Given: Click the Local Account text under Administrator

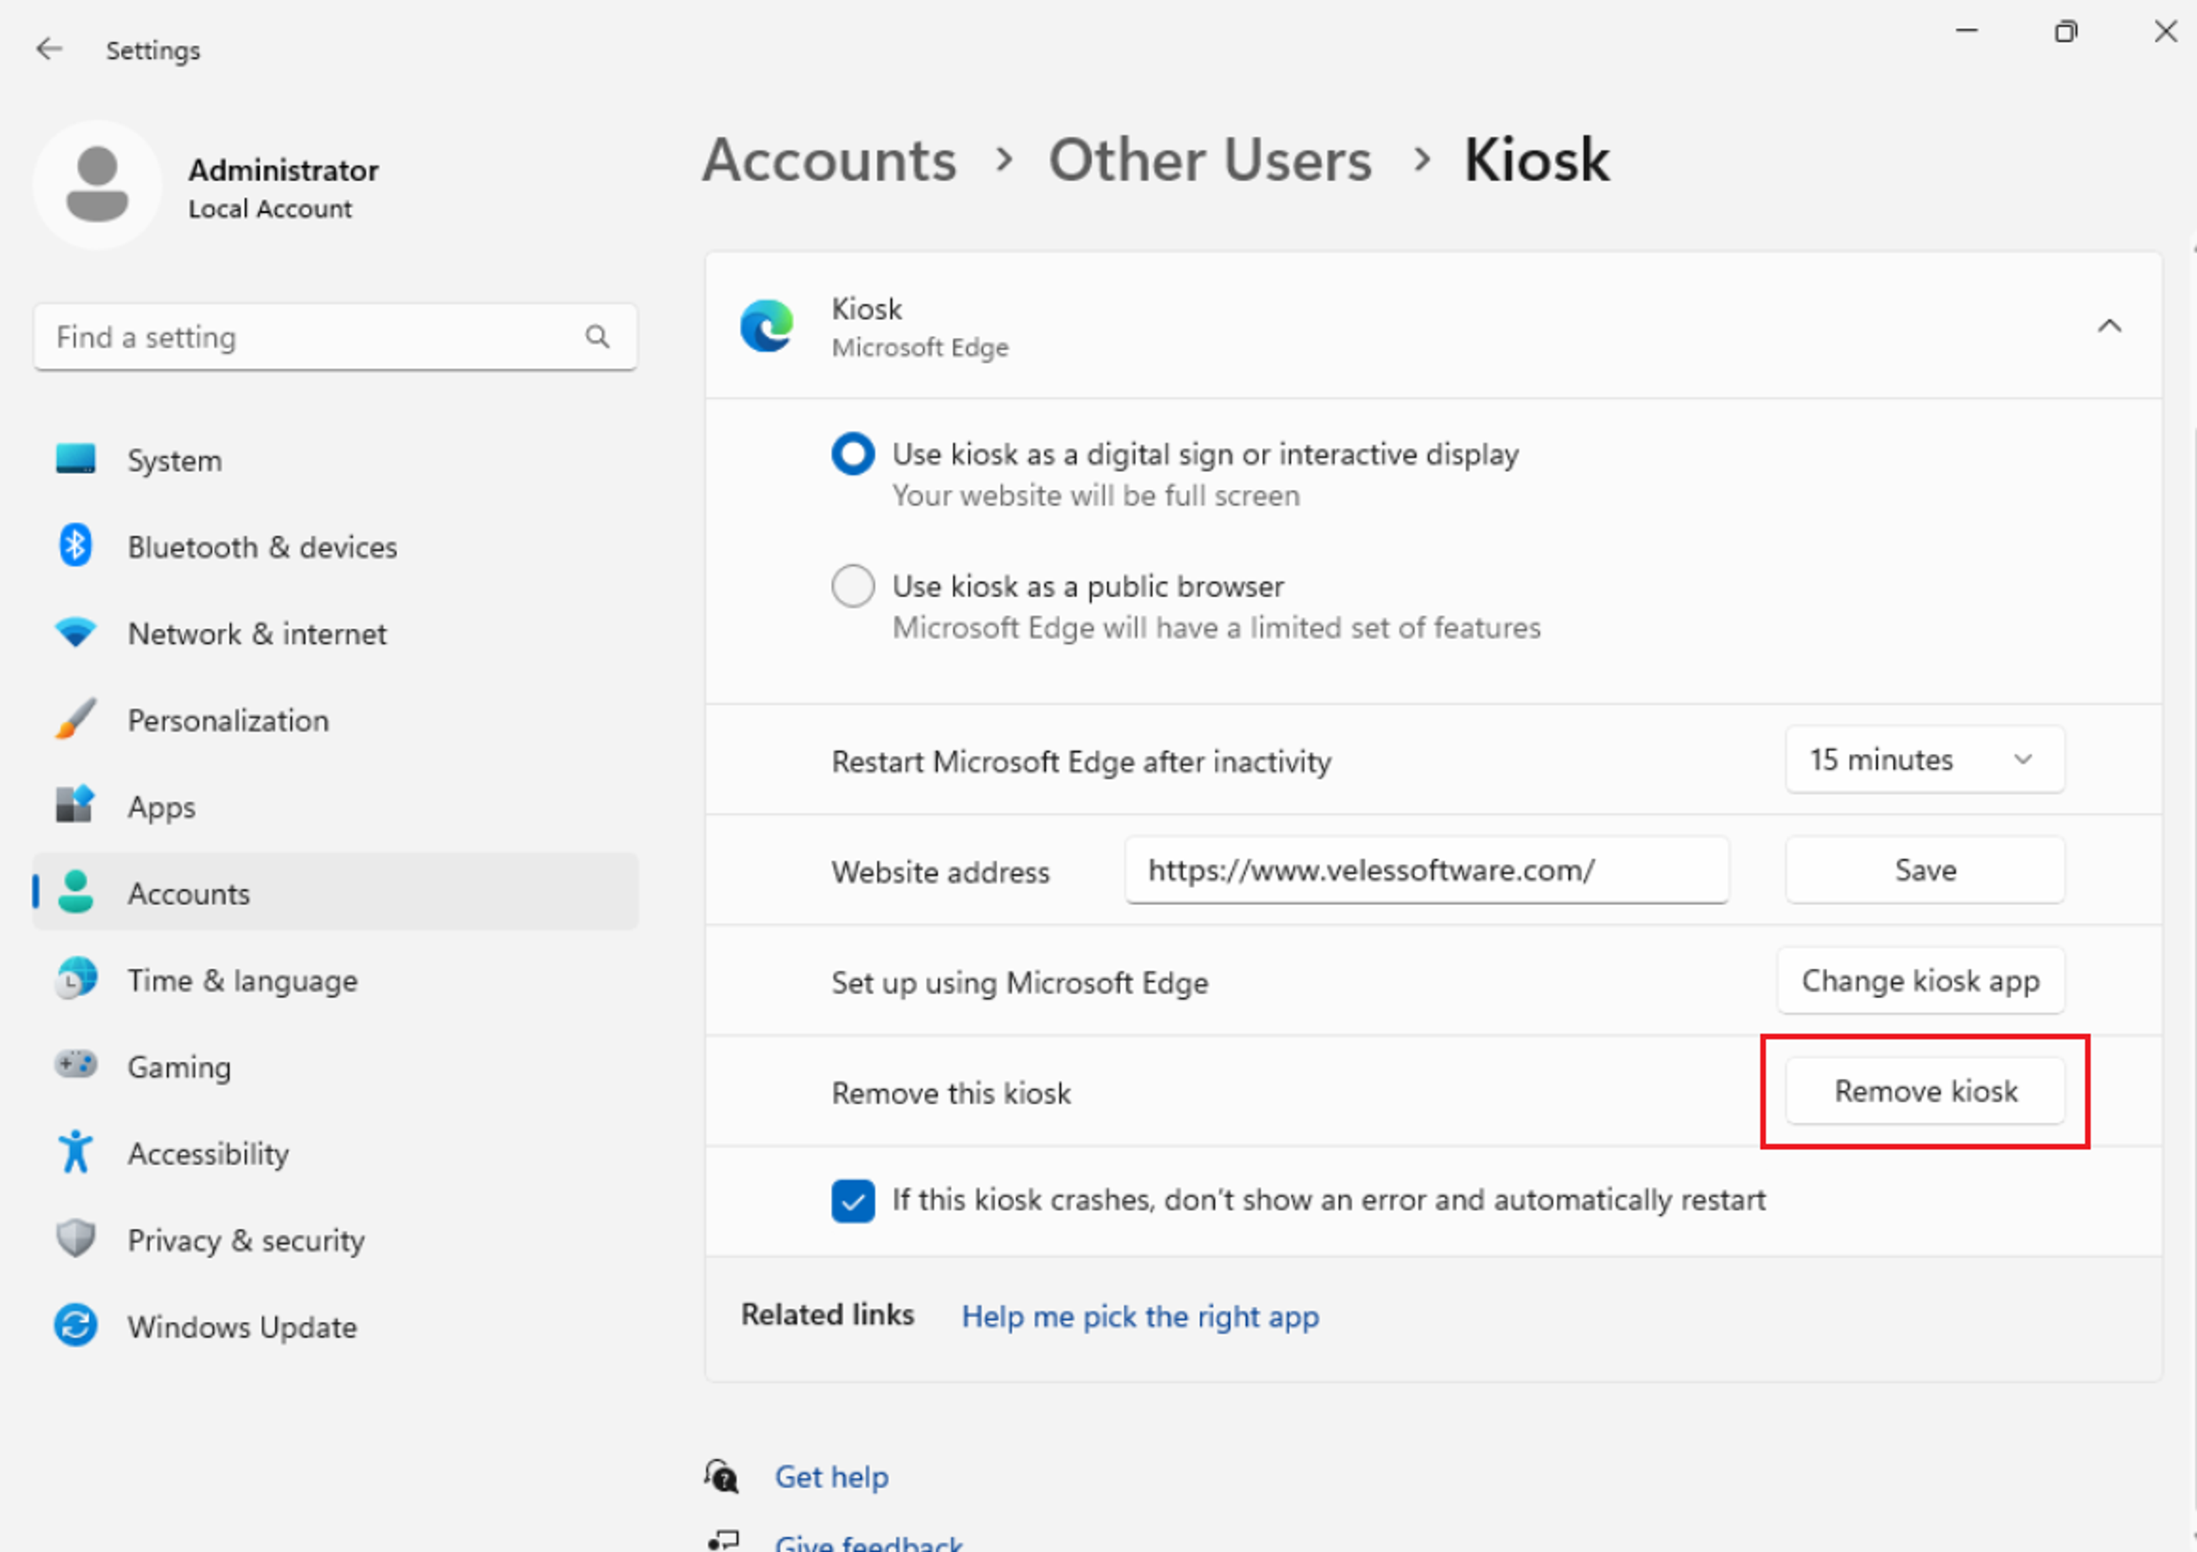Looking at the screenshot, I should 270,208.
